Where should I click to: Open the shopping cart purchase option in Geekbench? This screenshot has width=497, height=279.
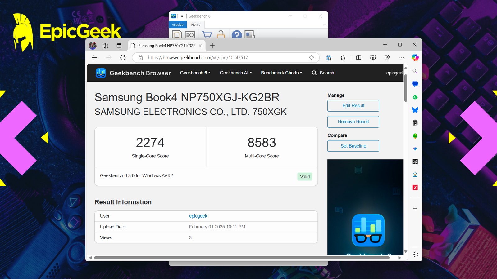point(207,35)
